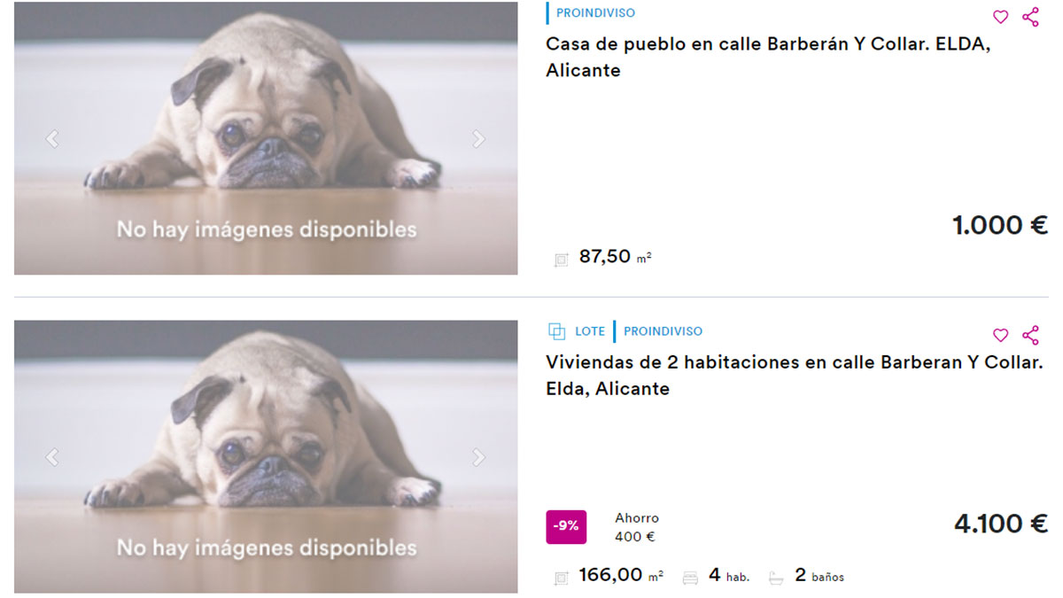
Task: Click the LOTE label on second listing
Action: point(590,331)
